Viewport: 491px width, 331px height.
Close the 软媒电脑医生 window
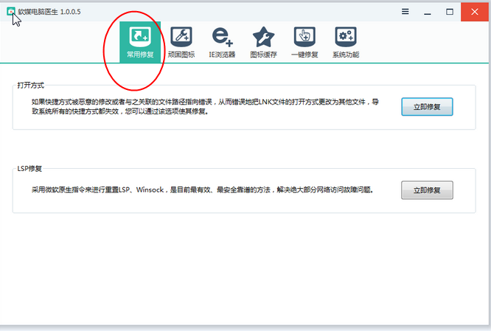pos(475,12)
